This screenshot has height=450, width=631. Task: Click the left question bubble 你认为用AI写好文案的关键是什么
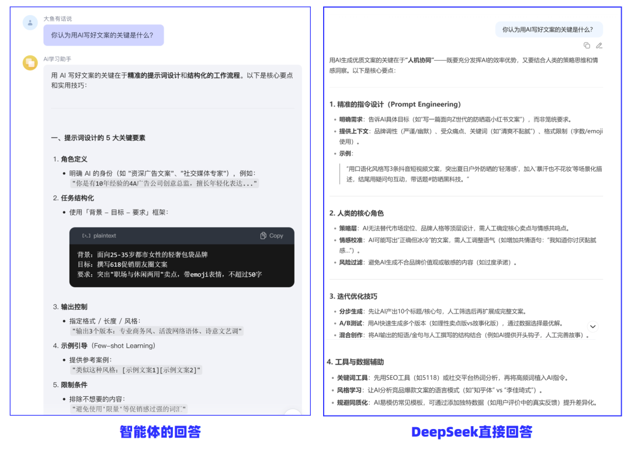[x=103, y=35]
